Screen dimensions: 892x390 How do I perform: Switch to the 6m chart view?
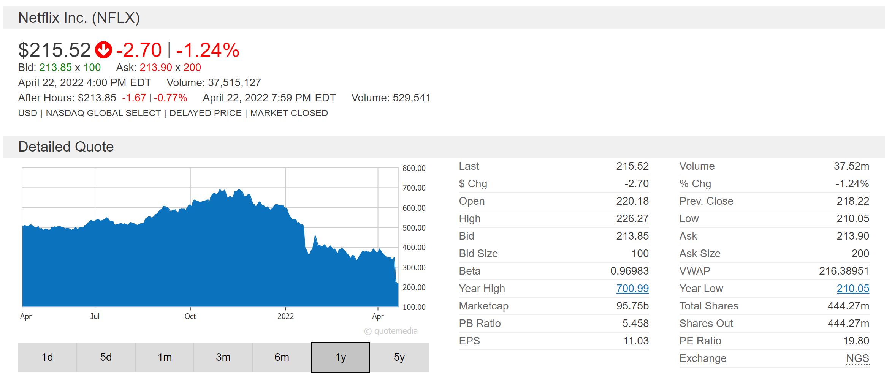(x=282, y=357)
